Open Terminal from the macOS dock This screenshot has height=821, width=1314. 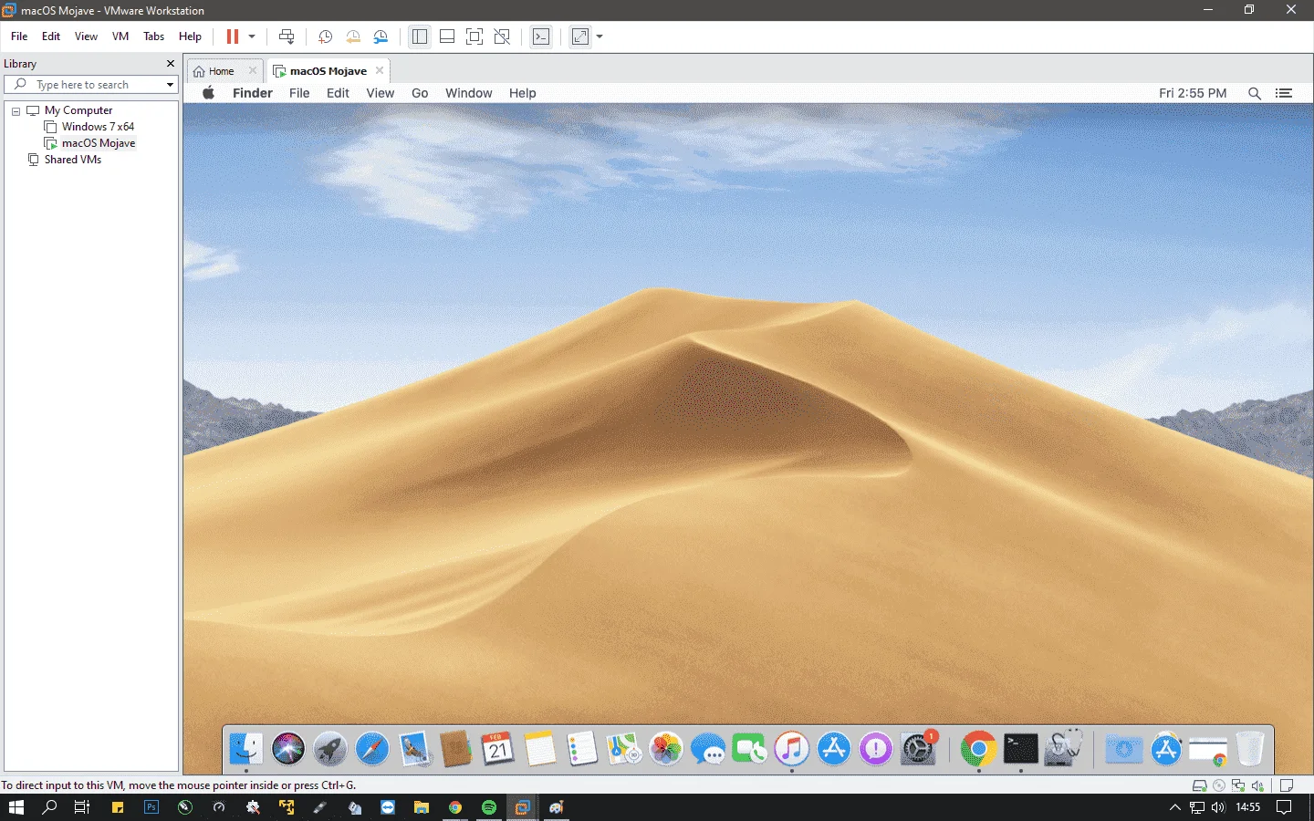click(1020, 749)
